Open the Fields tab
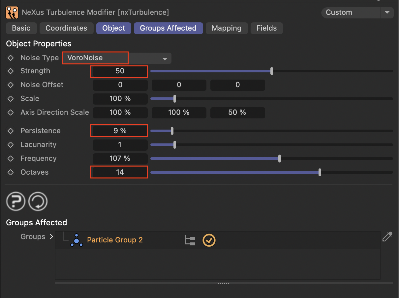The height and width of the screenshot is (298, 399). pos(267,28)
